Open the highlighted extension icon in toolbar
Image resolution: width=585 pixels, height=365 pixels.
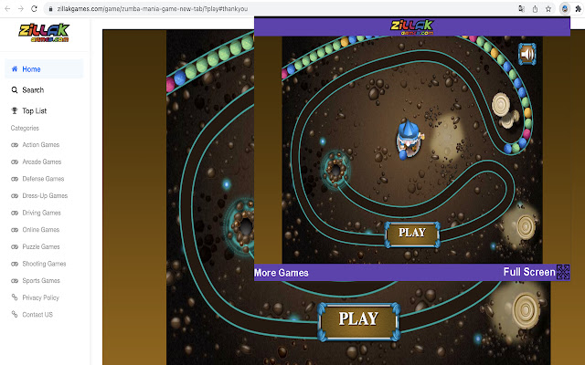point(565,9)
